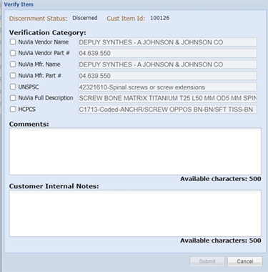Click the SCREW BONE MATRIX description field
This screenshot has height=272, width=268.
point(167,98)
